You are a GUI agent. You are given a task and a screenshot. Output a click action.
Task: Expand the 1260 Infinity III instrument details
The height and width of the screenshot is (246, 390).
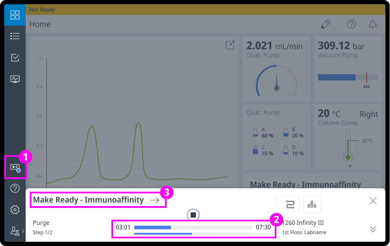373,229
